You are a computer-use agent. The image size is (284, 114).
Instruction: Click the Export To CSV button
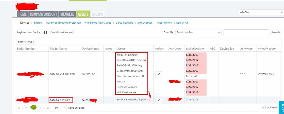coord(26,42)
